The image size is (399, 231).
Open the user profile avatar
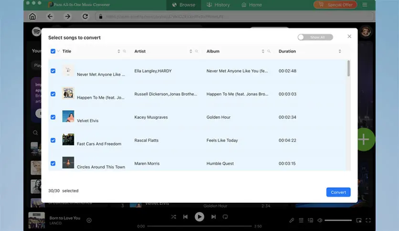click(x=366, y=31)
